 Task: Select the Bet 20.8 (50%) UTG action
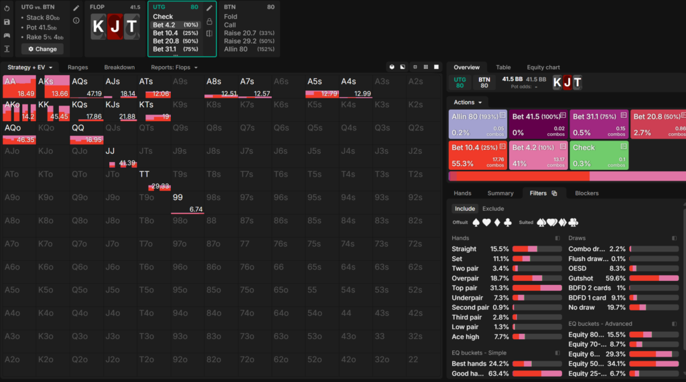click(x=175, y=41)
